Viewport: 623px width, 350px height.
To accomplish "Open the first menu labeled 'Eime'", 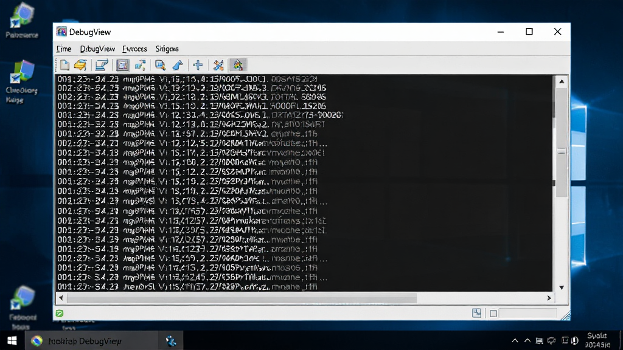I will pos(63,49).
